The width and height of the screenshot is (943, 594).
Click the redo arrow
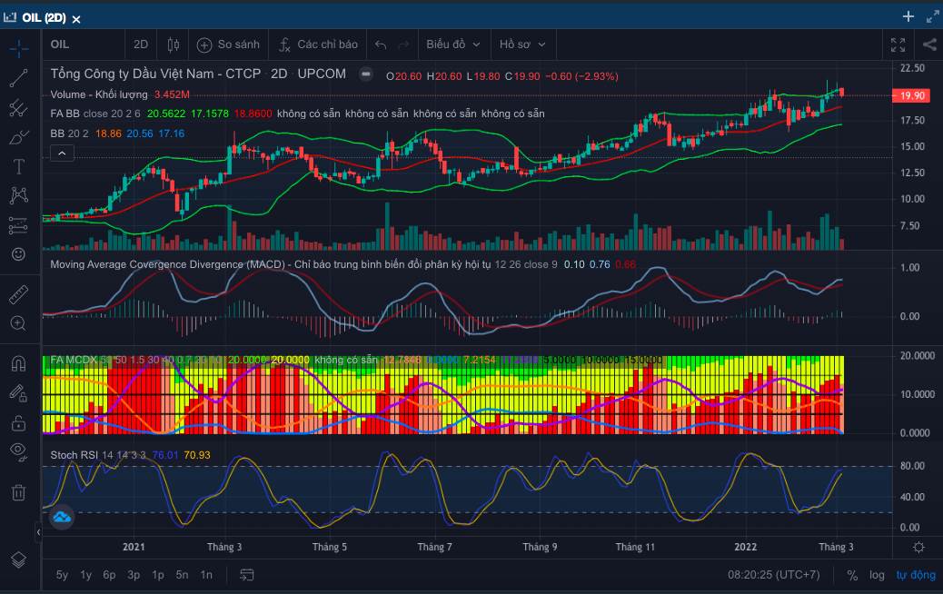(403, 45)
